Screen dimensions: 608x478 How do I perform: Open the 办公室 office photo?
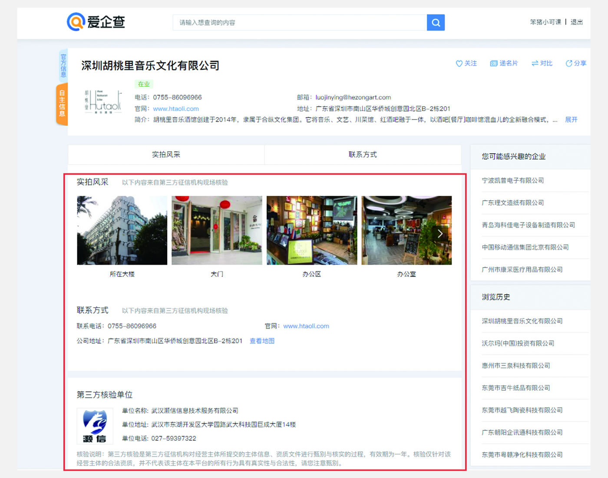click(406, 230)
